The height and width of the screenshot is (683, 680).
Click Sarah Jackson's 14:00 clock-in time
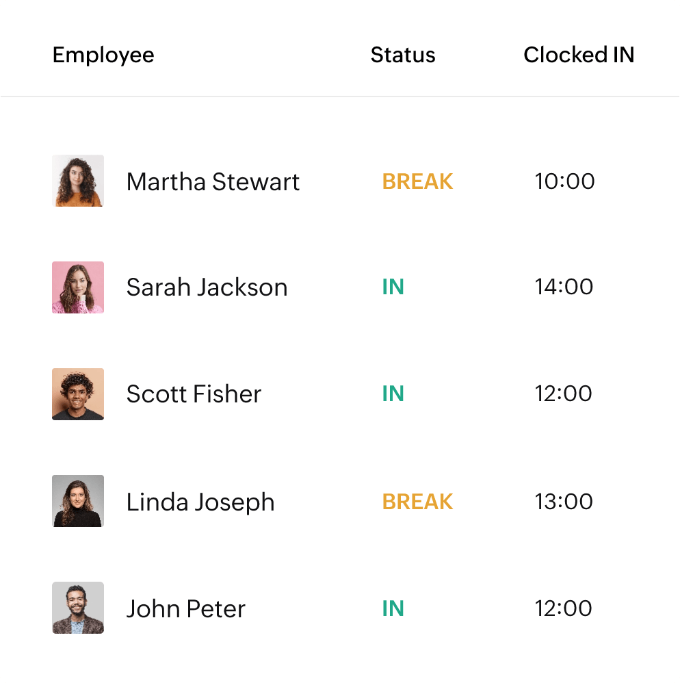coord(565,287)
